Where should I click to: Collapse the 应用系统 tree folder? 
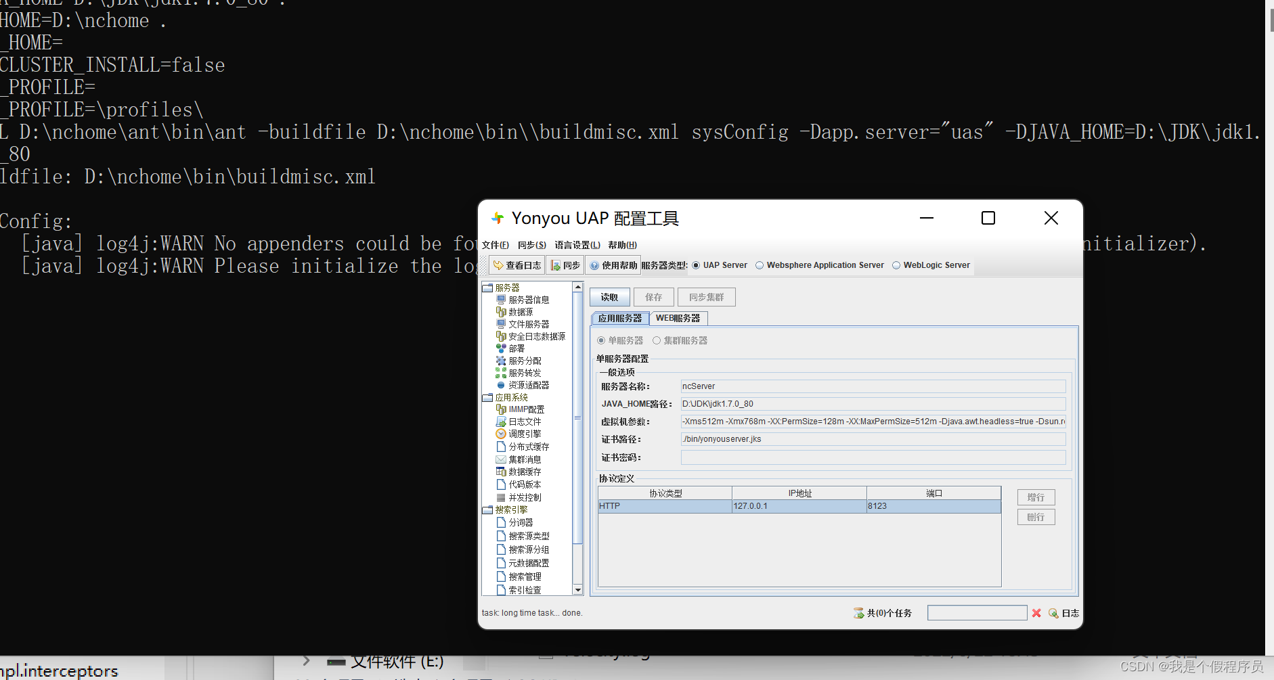pos(487,397)
